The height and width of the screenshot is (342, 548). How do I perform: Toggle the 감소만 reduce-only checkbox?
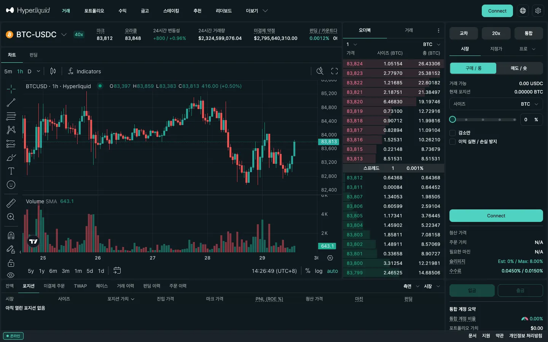click(452, 133)
